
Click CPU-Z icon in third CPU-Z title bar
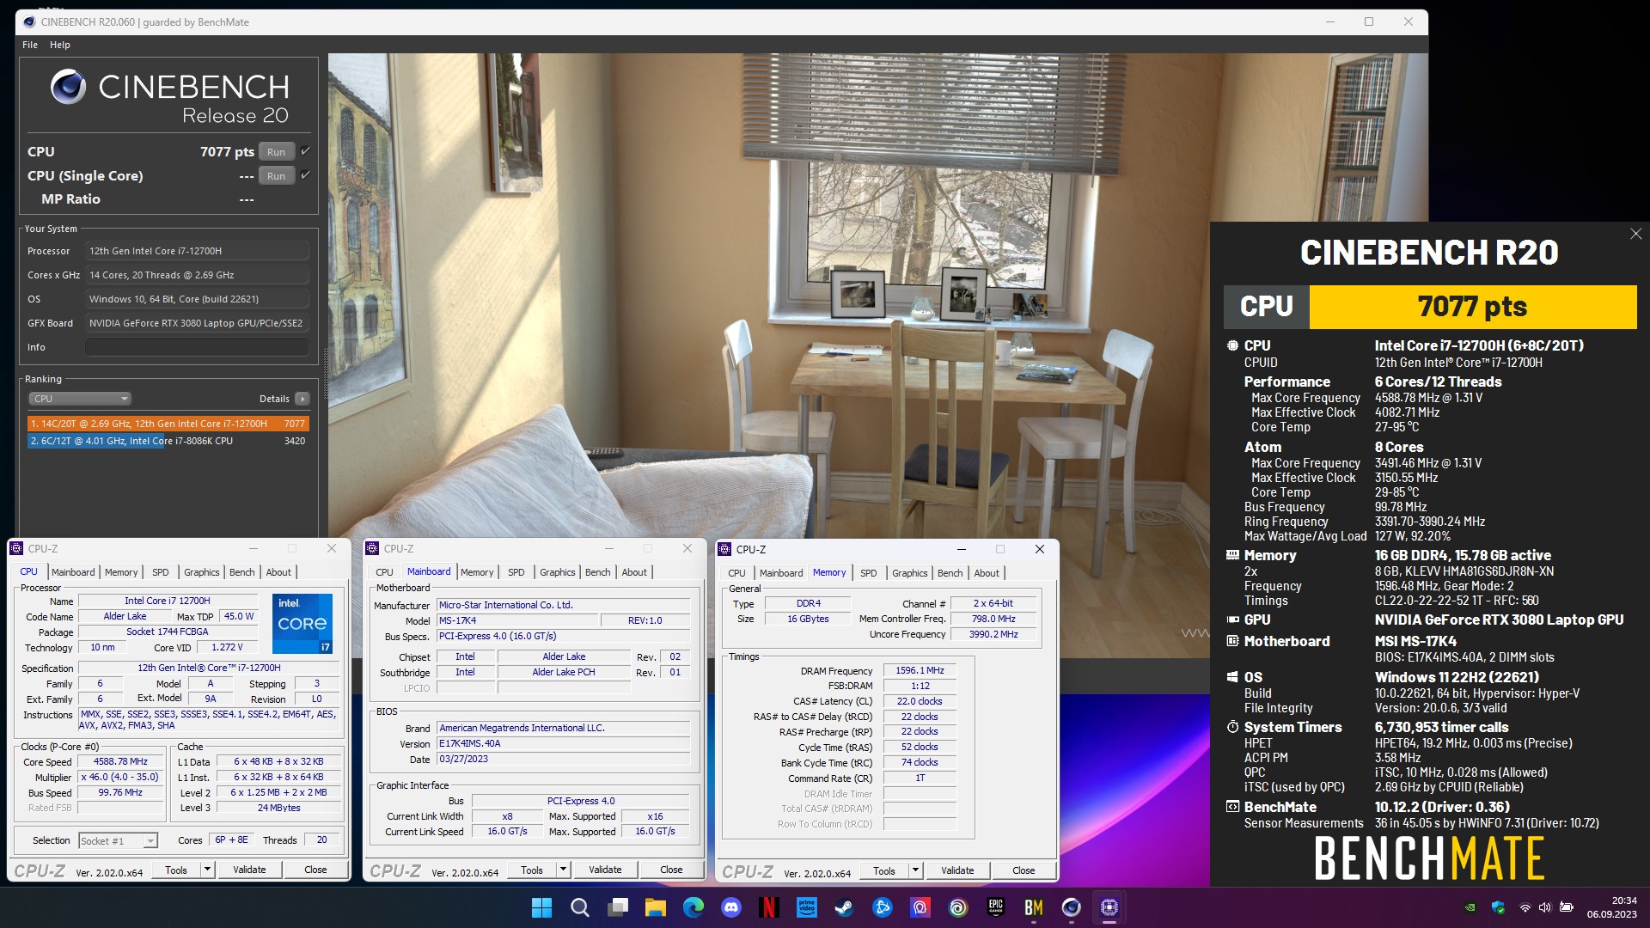click(724, 549)
